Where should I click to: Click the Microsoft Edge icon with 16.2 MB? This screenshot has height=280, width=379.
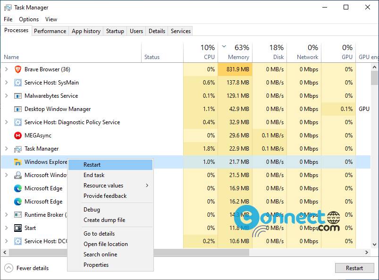tap(18, 202)
